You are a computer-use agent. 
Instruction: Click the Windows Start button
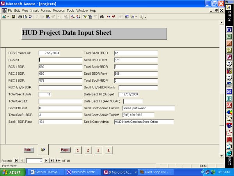click(12, 172)
